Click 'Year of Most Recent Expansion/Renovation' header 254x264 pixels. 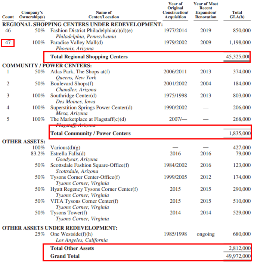point(206,10)
